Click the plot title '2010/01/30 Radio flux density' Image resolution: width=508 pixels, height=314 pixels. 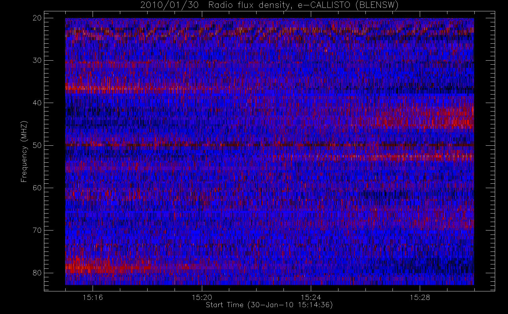[x=269, y=5]
